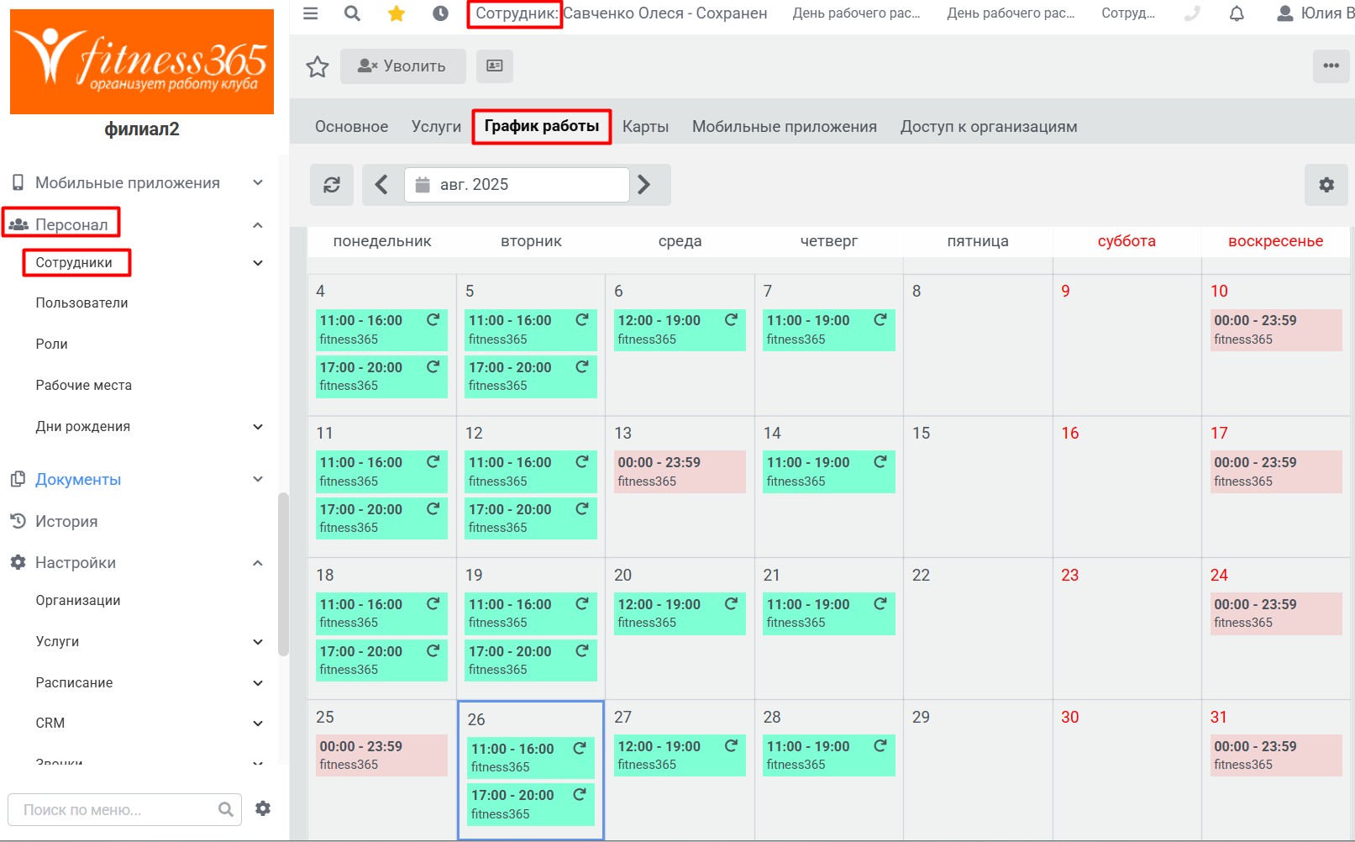
Task: Click the menu search magnifier icon
Action: tap(225, 809)
